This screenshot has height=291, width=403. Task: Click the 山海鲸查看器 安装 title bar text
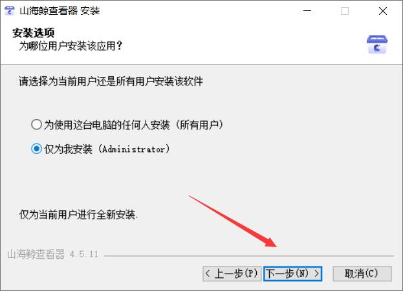click(60, 11)
